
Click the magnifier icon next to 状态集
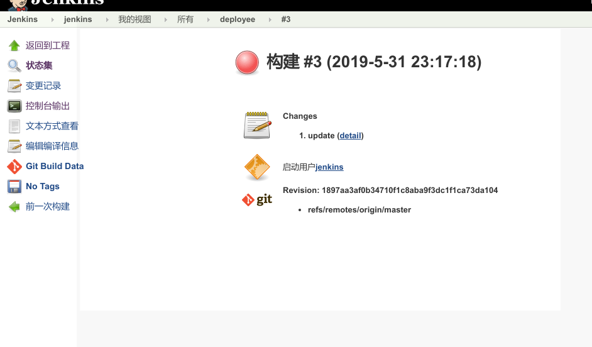click(x=14, y=66)
